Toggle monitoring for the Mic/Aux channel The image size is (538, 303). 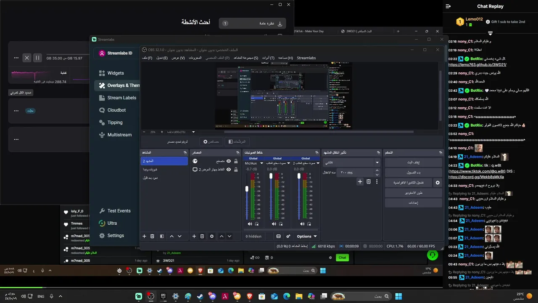(x=256, y=224)
